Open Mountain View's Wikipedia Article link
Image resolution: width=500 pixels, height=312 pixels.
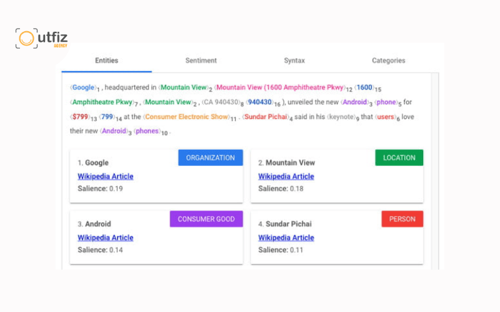(x=286, y=177)
